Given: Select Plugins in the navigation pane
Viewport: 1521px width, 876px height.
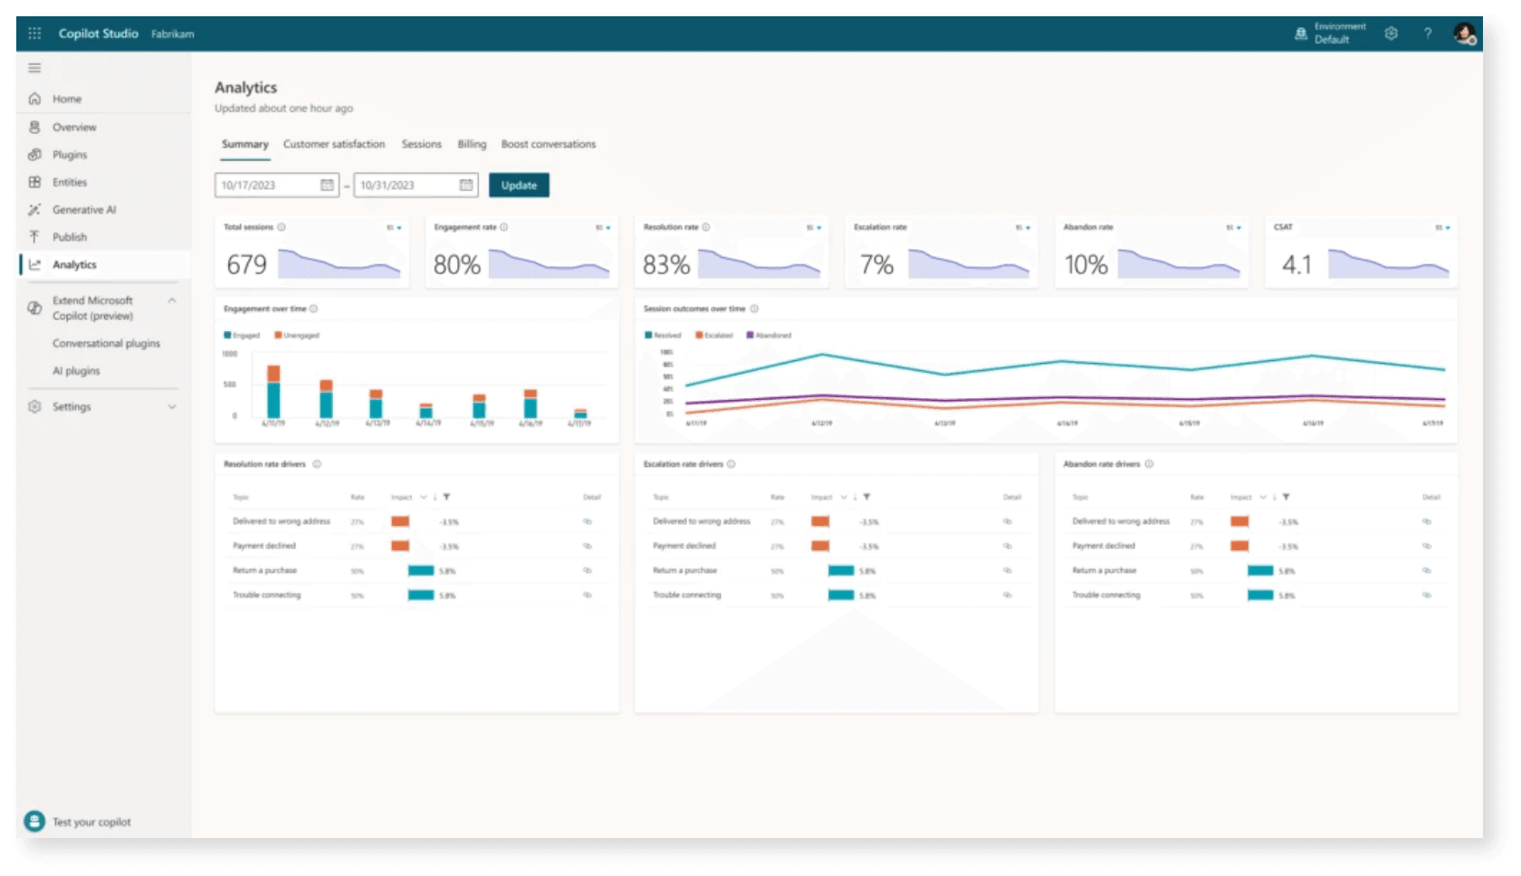Looking at the screenshot, I should (x=70, y=154).
